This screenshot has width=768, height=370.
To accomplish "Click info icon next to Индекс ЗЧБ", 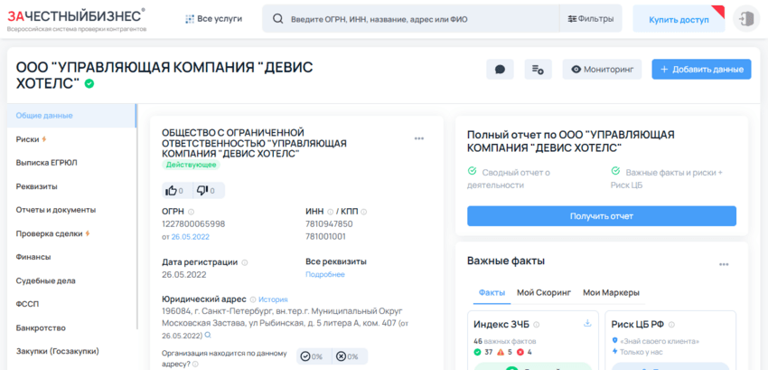I will [x=537, y=325].
